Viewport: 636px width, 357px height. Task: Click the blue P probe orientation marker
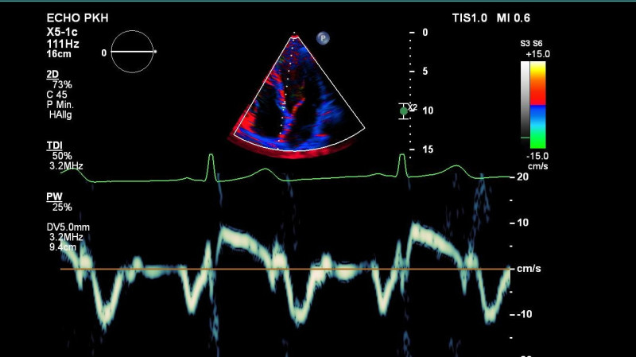pos(323,38)
